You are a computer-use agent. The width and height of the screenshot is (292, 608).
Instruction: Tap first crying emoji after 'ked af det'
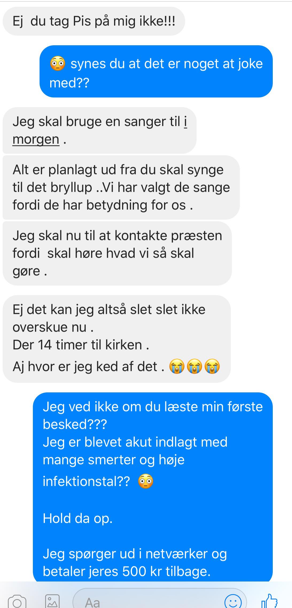(177, 366)
